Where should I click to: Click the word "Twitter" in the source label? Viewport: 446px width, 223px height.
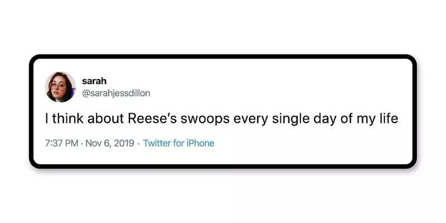[157, 143]
